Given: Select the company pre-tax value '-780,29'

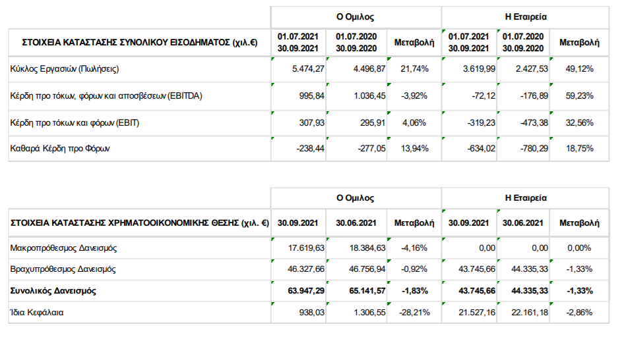Looking at the screenshot, I should coord(534,148).
